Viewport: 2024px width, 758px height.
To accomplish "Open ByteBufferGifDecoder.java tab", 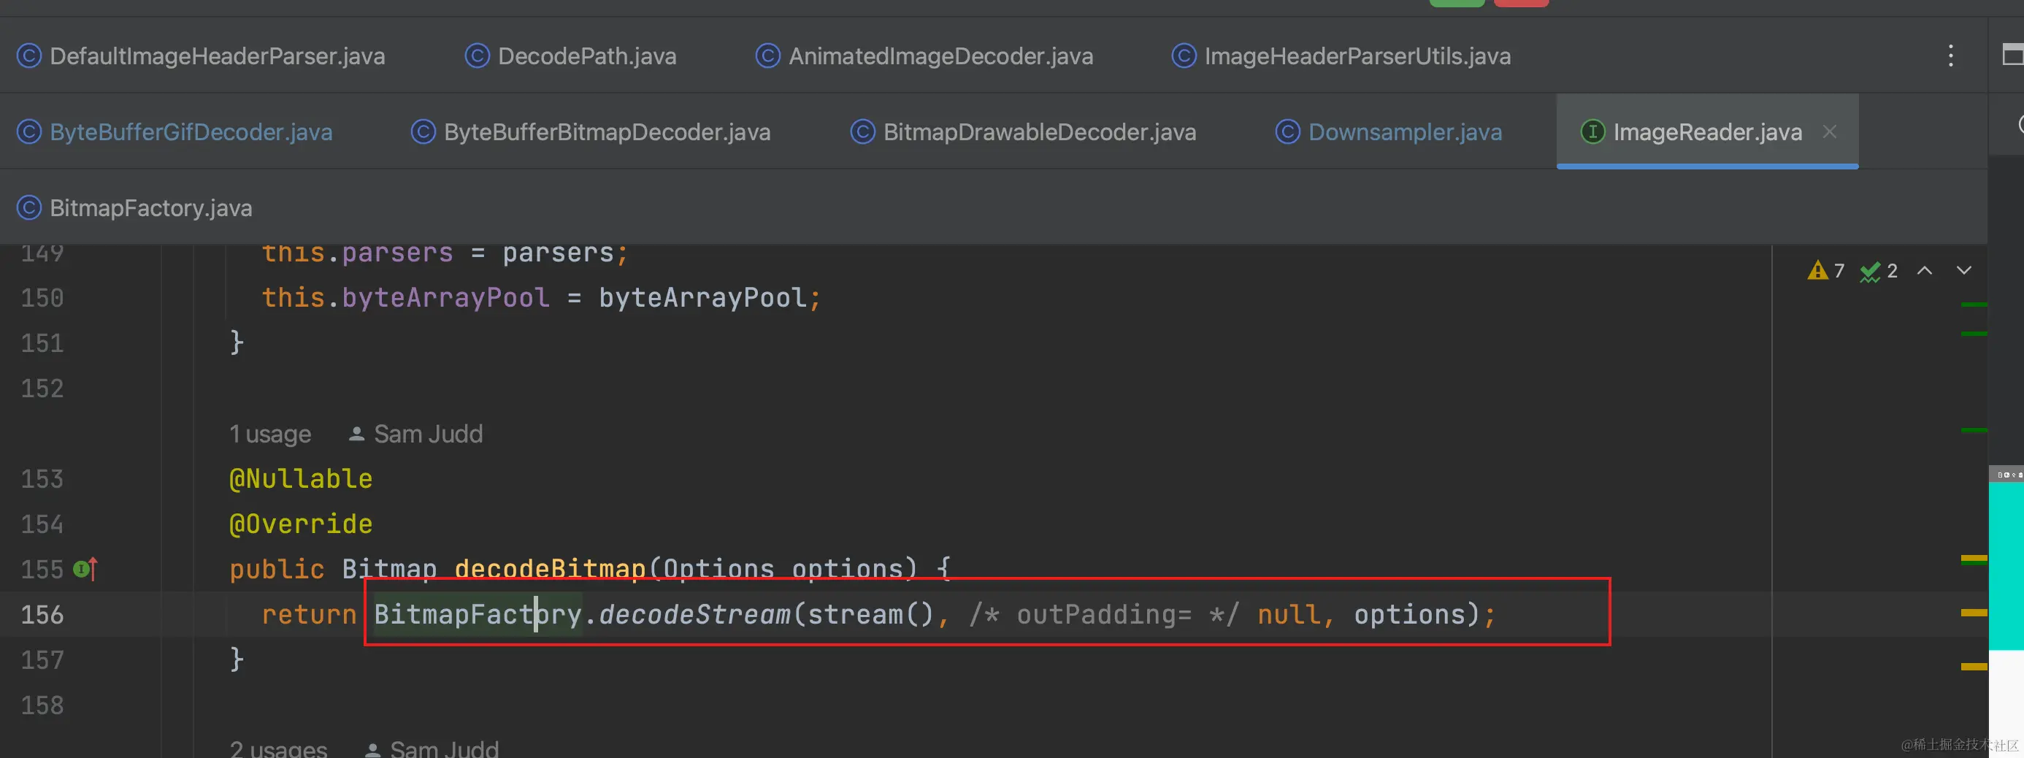I will pyautogui.click(x=175, y=132).
